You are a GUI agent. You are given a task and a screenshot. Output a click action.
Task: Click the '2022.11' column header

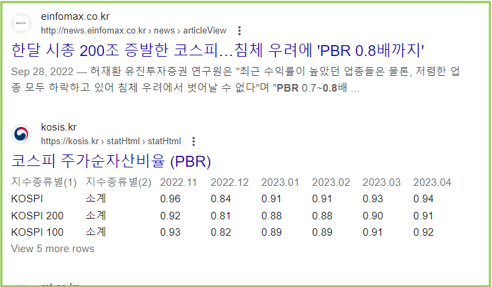pyautogui.click(x=179, y=182)
